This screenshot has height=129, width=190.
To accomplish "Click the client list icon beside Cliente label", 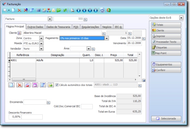I will tap(20, 33).
